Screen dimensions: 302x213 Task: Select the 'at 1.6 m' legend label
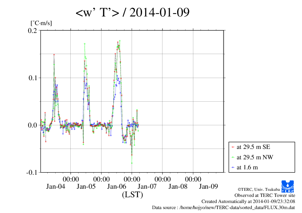click(x=247, y=168)
